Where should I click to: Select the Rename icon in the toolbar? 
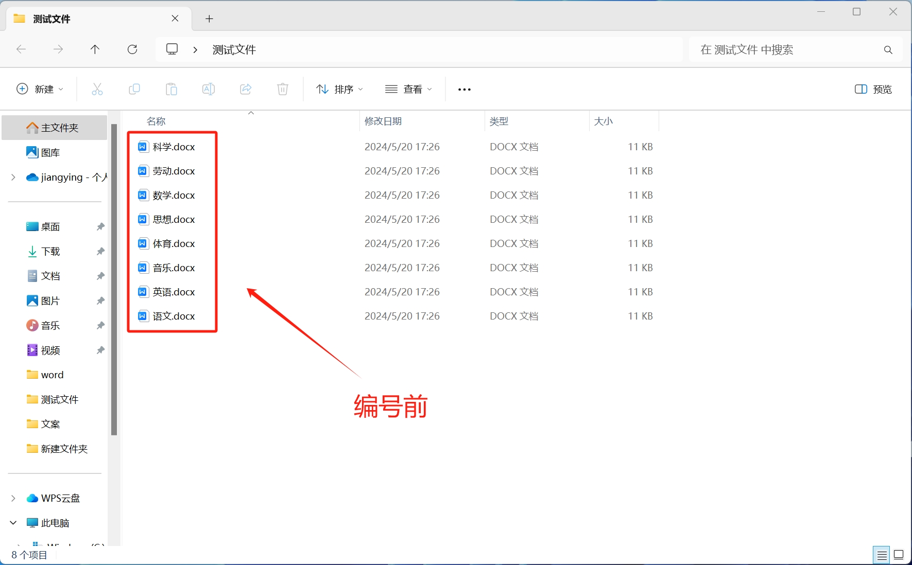pos(209,89)
